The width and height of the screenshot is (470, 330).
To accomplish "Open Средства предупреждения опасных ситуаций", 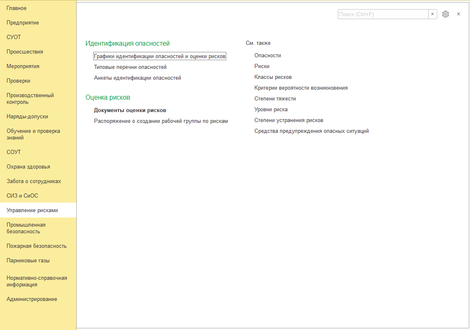I will [312, 131].
